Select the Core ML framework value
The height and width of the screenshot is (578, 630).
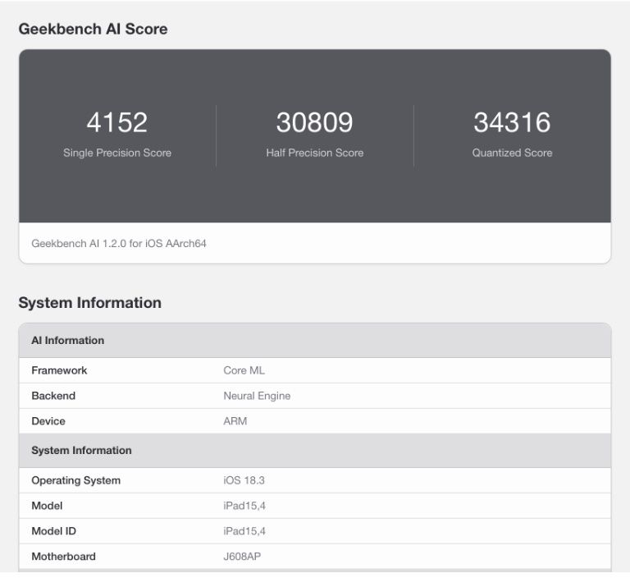click(244, 370)
